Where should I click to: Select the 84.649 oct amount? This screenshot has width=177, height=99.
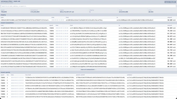[x=172, y=45]
